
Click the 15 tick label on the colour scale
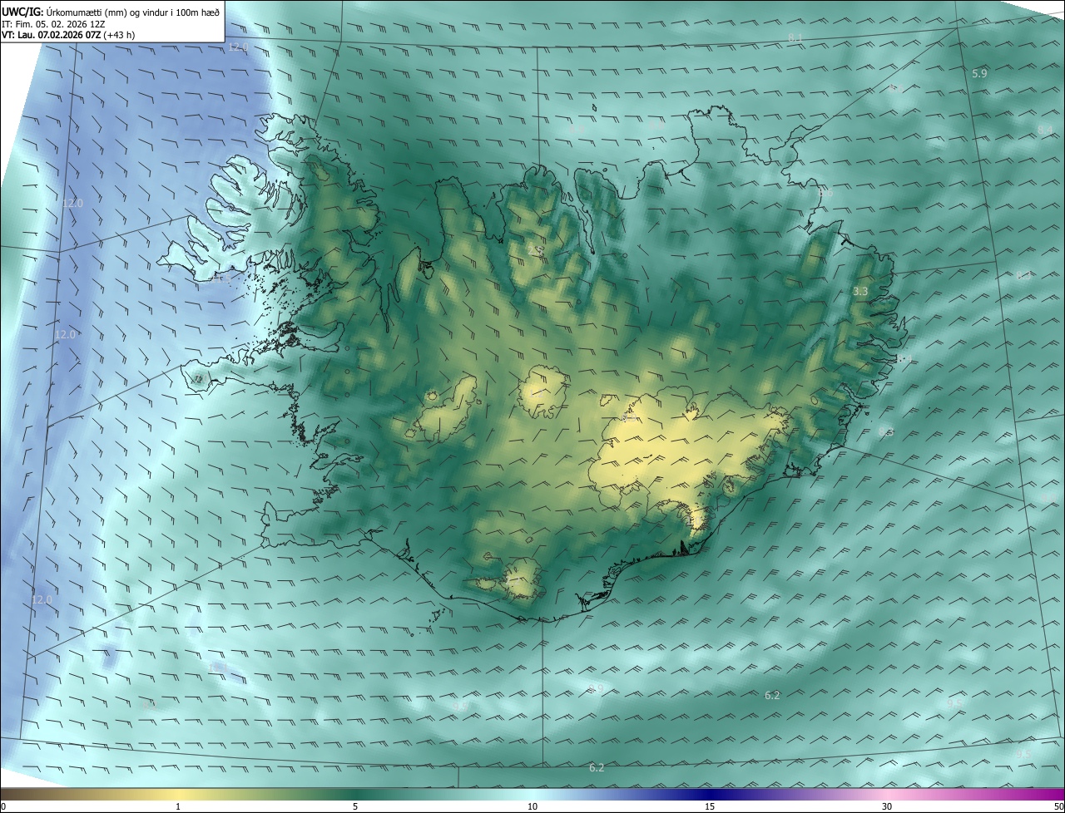[x=710, y=806]
